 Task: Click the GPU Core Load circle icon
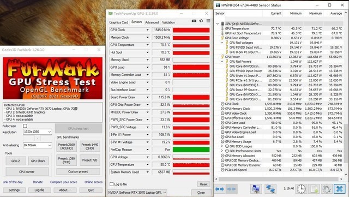pos(222,123)
